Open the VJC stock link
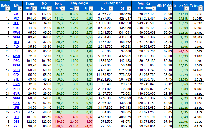 click(x=16, y=14)
